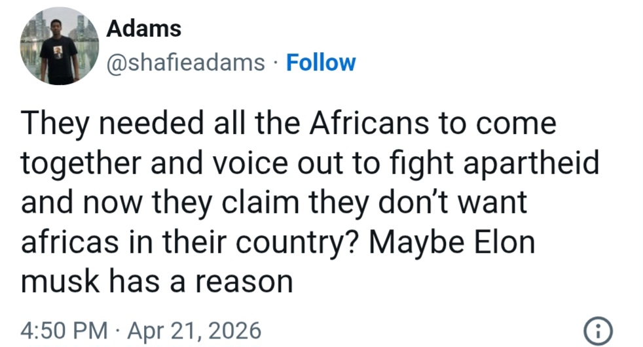Click the @shafieadams handle
Viewport: 643px width, 347px height.
(185, 63)
